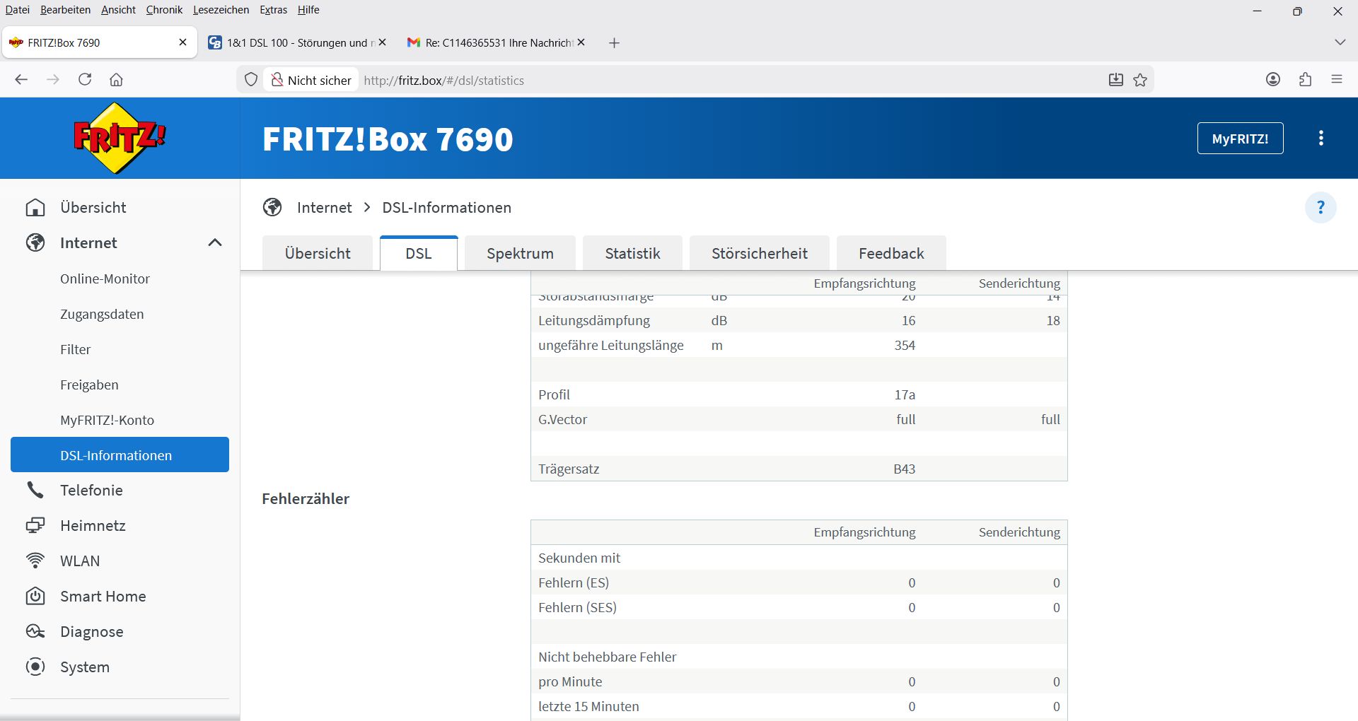Click the Smart Home icon
The image size is (1358, 721).
click(35, 597)
